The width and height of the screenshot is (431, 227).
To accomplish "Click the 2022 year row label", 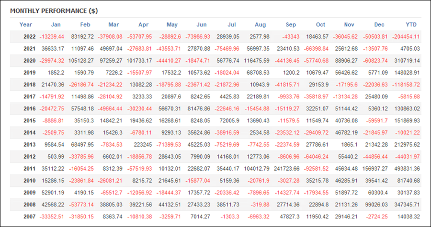I will click(x=29, y=37).
